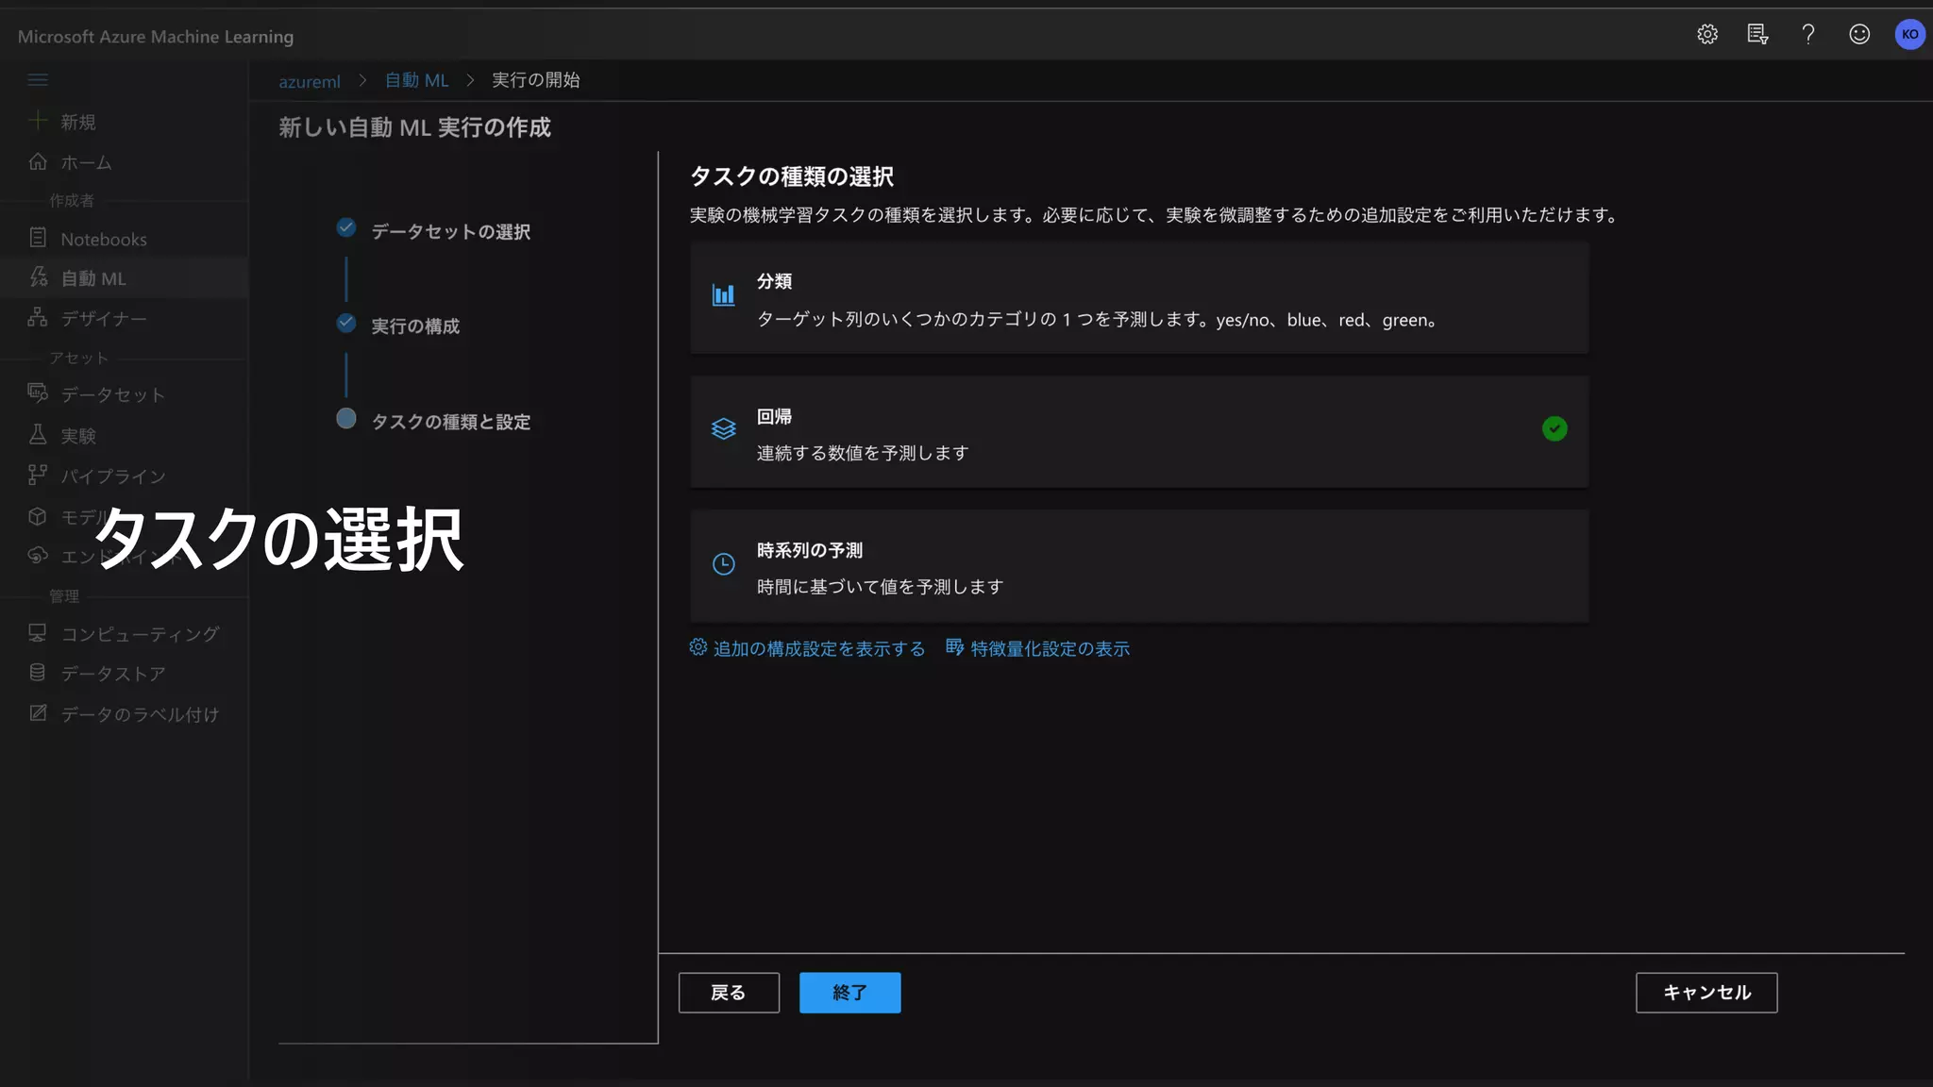1933x1087 pixels.
Task: Click the checkmark bullet beside データセットの選択
Action: [x=346, y=227]
